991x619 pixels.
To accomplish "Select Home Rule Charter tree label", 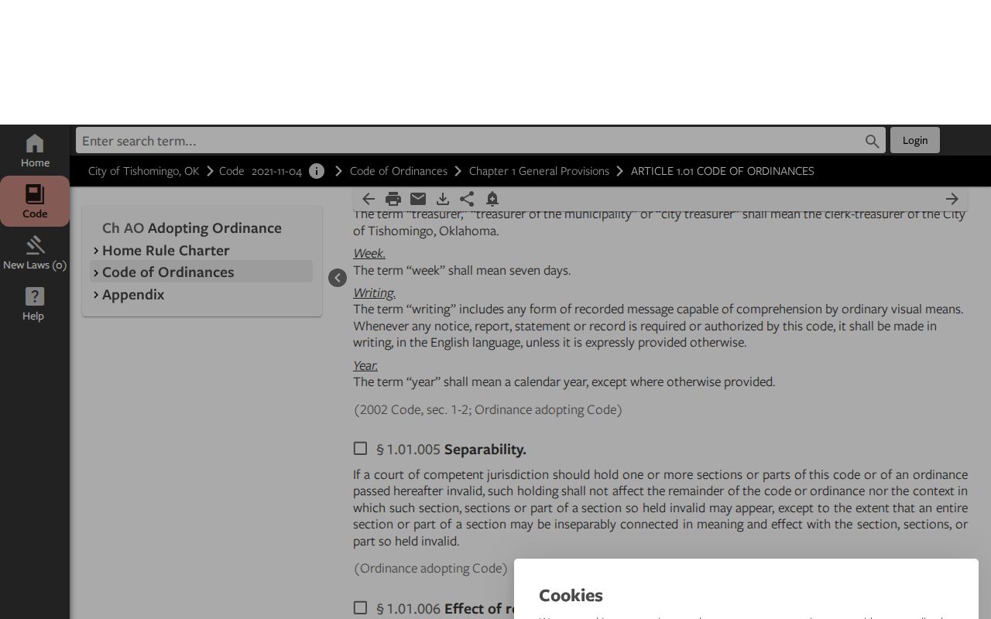I will [166, 251].
